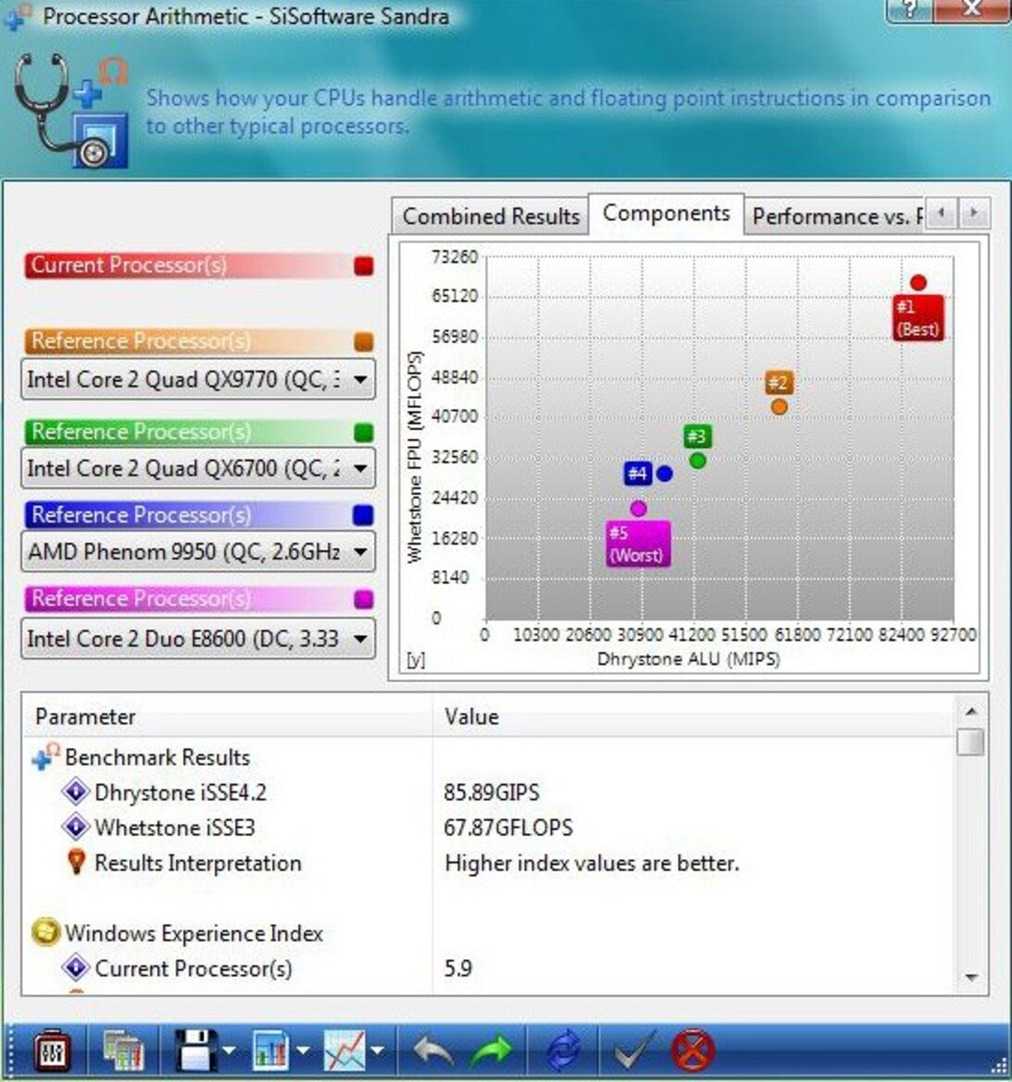The width and height of the screenshot is (1012, 1082).
Task: Click the Results Interpretation lightbulb icon
Action: point(76,863)
